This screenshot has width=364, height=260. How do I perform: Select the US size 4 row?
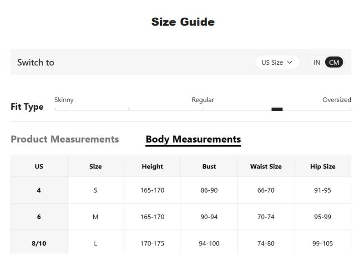tap(39, 190)
